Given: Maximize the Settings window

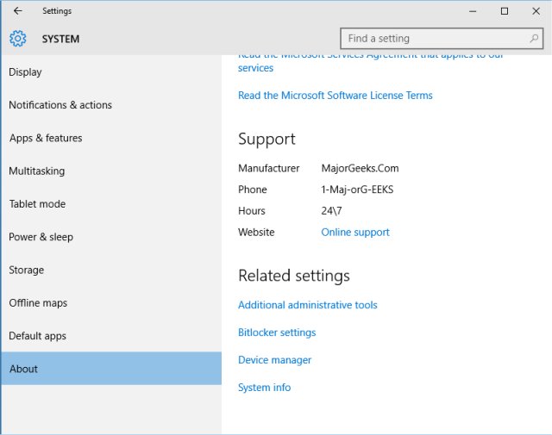Looking at the screenshot, I should tap(505, 11).
